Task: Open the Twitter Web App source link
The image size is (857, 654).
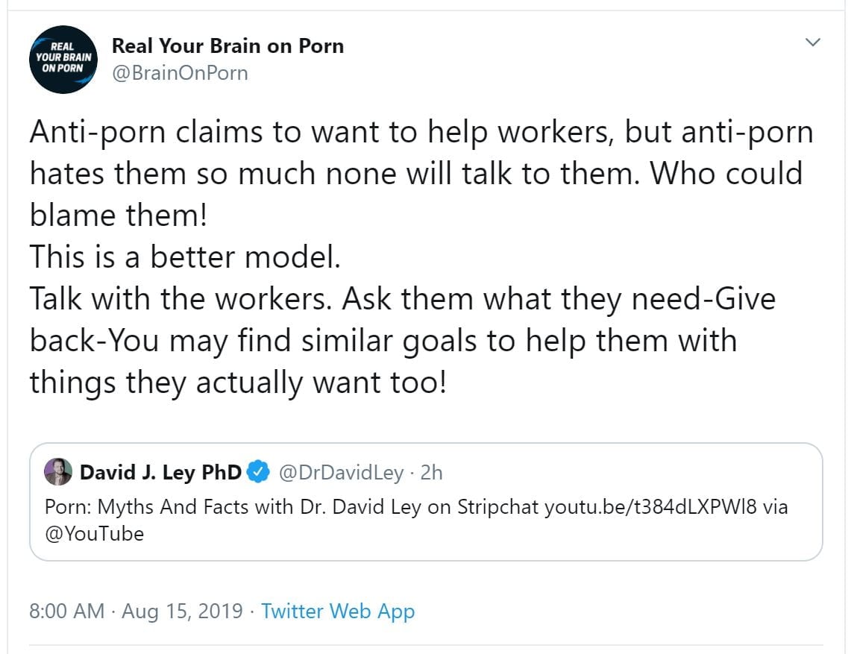Action: click(338, 611)
